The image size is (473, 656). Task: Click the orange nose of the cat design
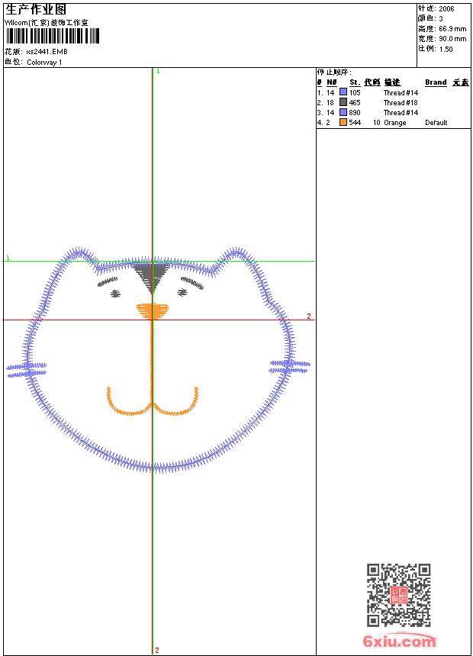coord(153,310)
